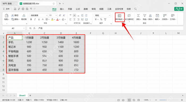Click the Format Painter (格式刷) icon
The height and width of the screenshot is (102, 186).
[24, 16]
